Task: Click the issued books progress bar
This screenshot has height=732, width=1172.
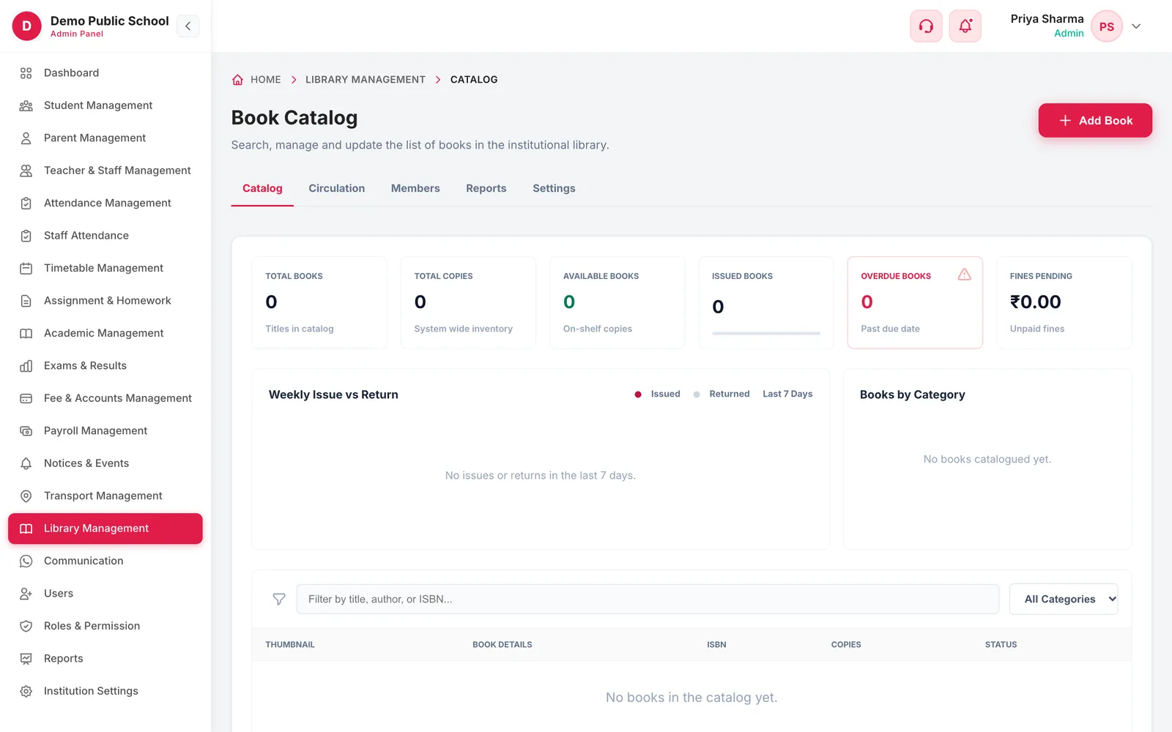Action: click(766, 334)
